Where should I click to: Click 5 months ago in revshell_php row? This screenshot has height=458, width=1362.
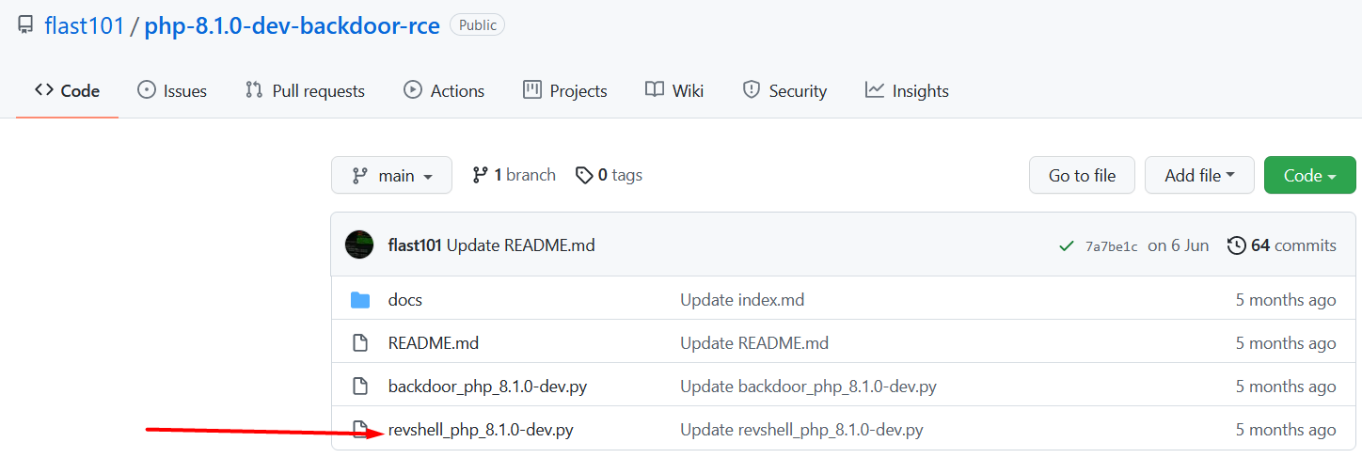1286,430
